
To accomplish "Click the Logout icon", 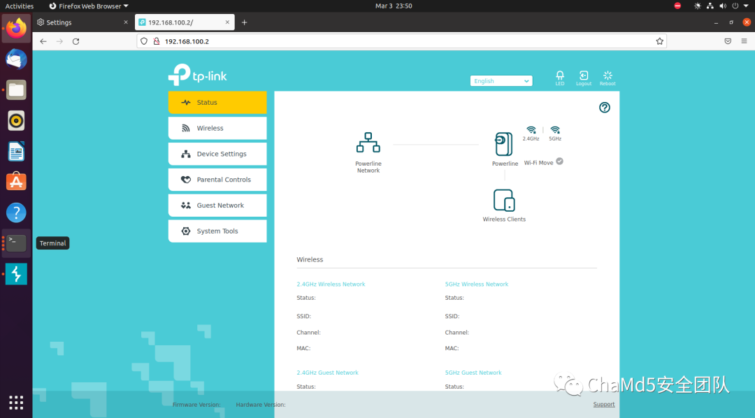I will 584,78.
